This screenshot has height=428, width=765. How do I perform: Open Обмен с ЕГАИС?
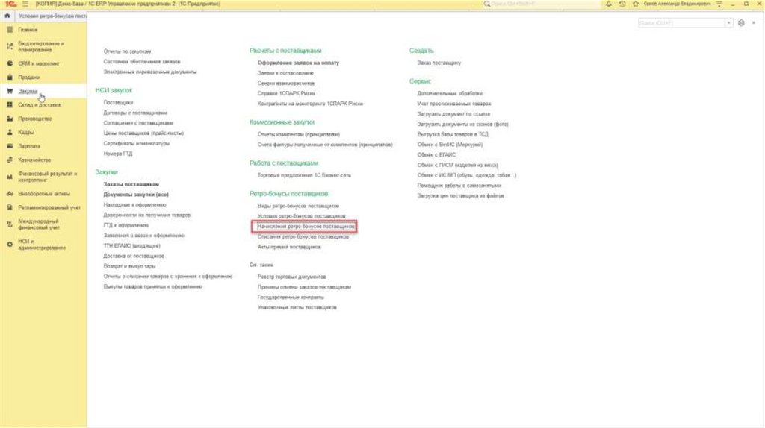pos(436,155)
